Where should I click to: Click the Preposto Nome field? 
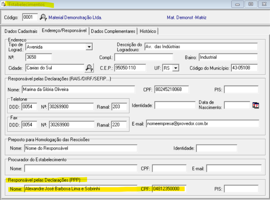click(x=80, y=148)
